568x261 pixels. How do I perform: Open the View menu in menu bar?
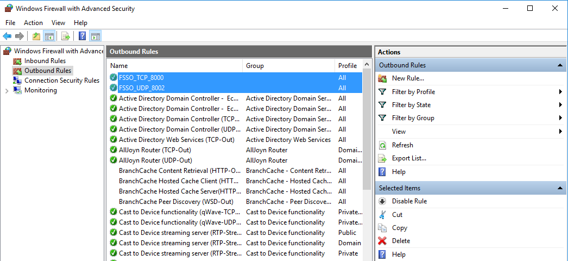pyautogui.click(x=58, y=23)
